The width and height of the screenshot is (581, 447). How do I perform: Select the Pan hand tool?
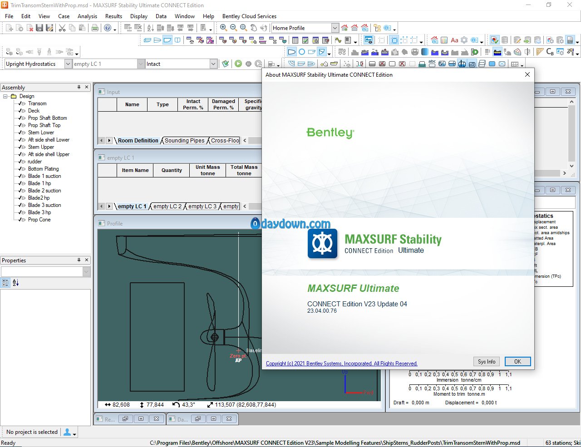click(253, 28)
